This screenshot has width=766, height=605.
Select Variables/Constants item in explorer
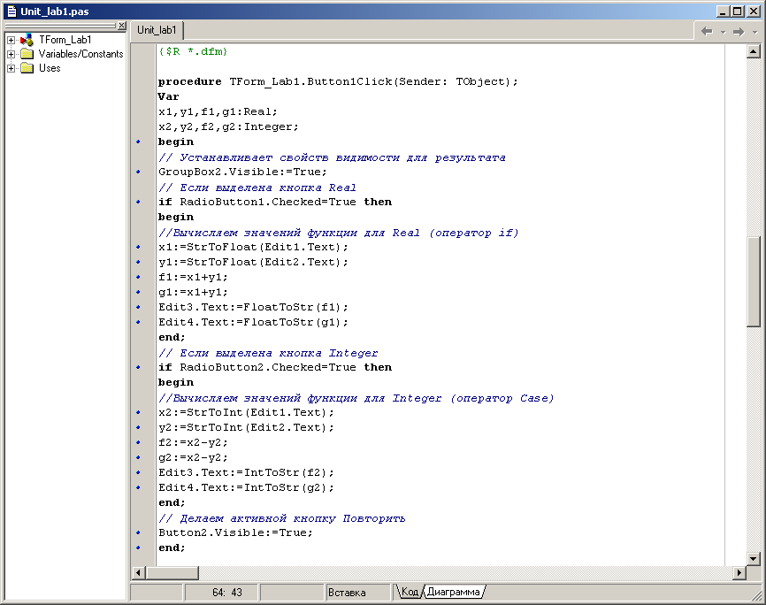80,54
